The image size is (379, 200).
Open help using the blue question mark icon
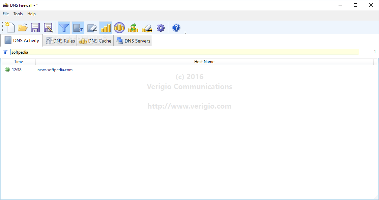[x=176, y=28]
